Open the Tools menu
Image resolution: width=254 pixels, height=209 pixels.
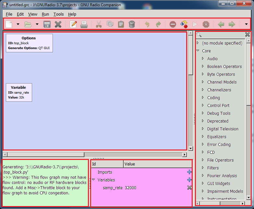59,14
